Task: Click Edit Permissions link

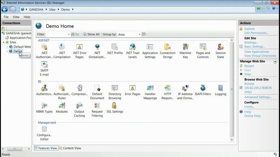Action: click(x=256, y=33)
